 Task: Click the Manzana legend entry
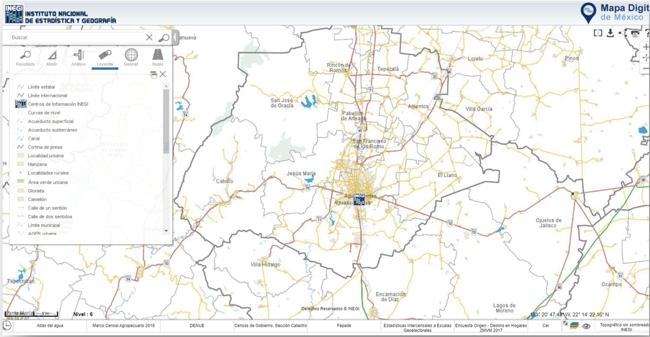[x=37, y=164]
